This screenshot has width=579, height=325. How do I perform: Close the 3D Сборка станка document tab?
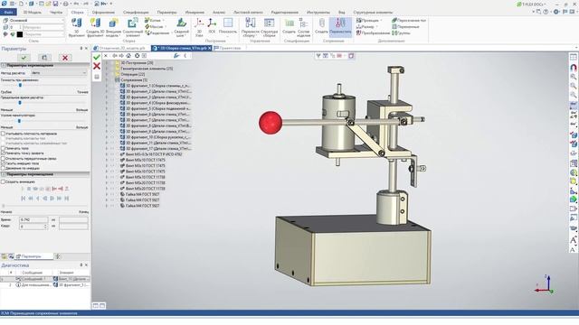[209, 48]
